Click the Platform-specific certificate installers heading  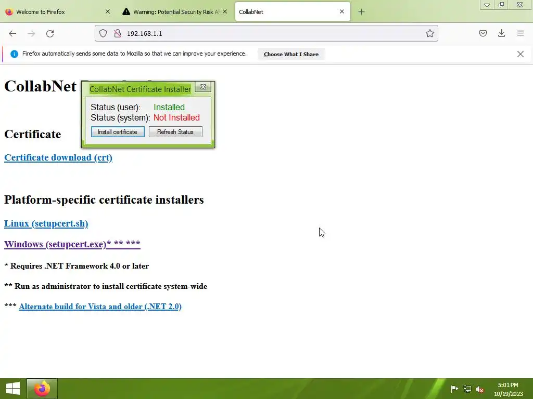coord(104,200)
